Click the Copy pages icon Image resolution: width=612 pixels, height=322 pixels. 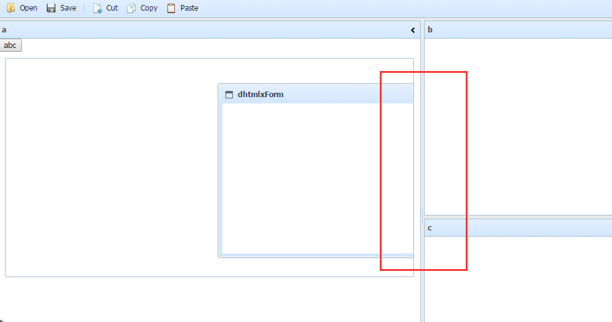131,8
